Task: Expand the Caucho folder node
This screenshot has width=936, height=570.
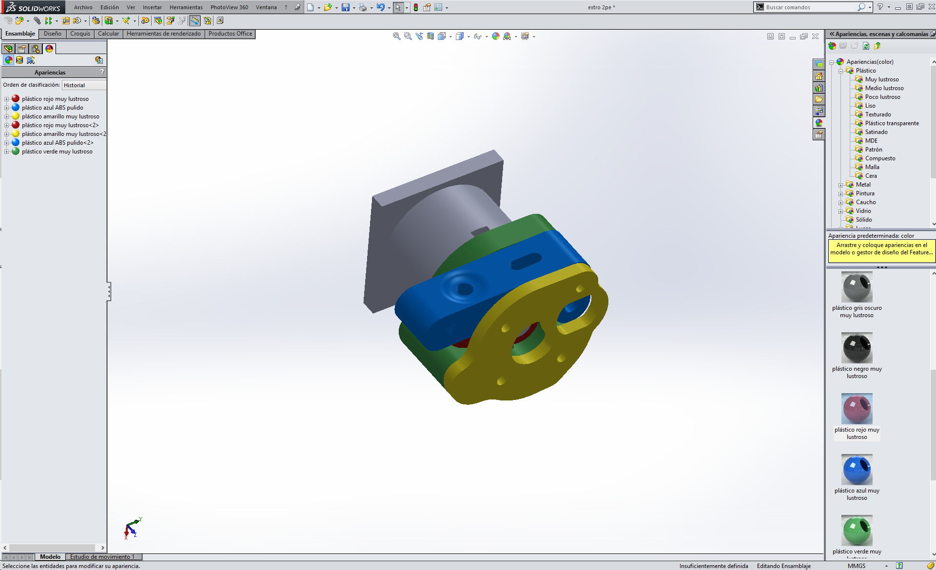Action: (841, 203)
